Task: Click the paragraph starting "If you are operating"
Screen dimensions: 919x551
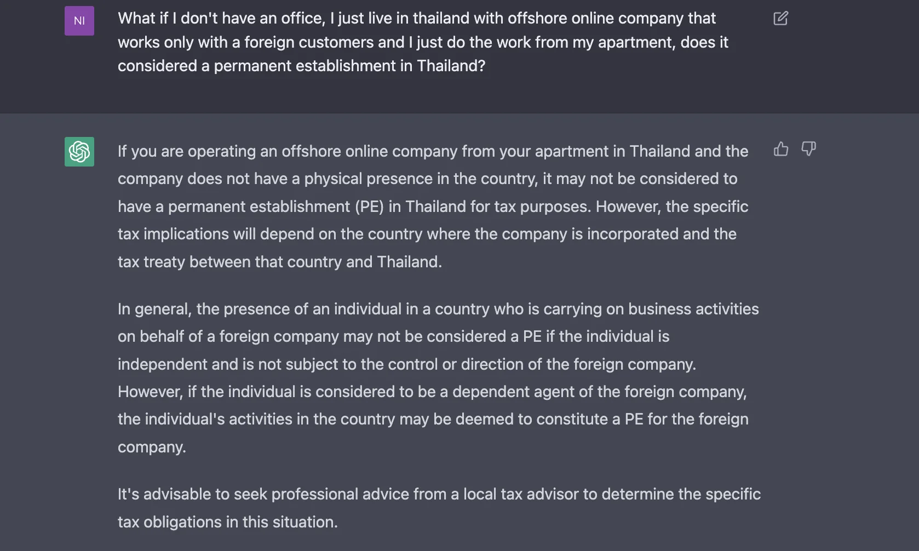Action: (433, 206)
